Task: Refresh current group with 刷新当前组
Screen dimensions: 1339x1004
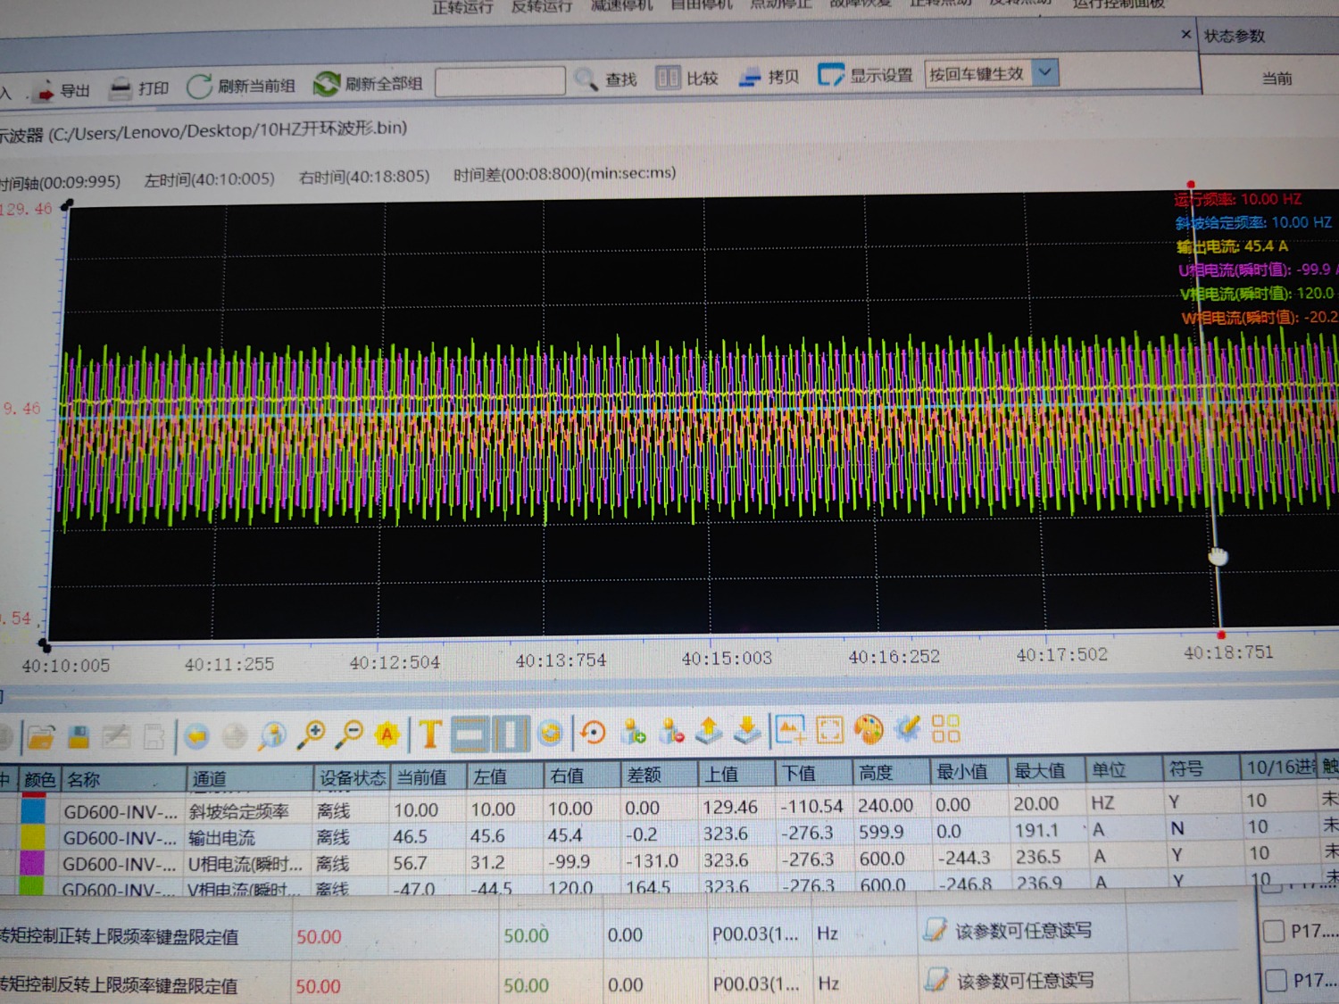Action: click(241, 86)
